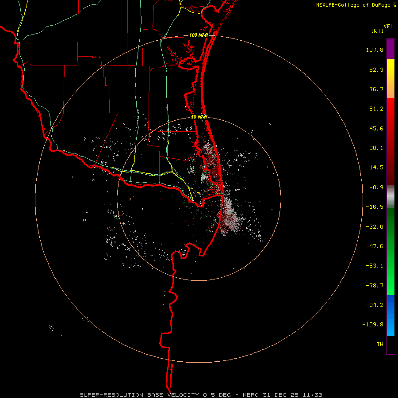Screen dimensions: 398x398
Task: Click the dense velocity echo offshore southeast of radar
Action: (x=230, y=216)
